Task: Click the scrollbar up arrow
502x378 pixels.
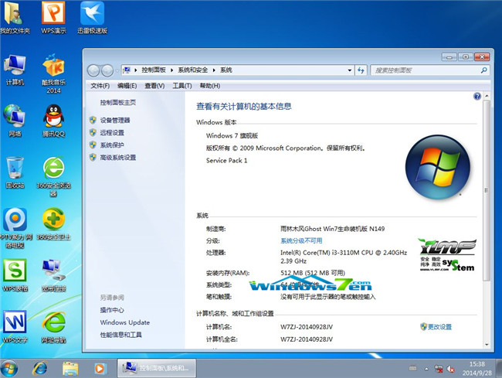Action: point(487,96)
